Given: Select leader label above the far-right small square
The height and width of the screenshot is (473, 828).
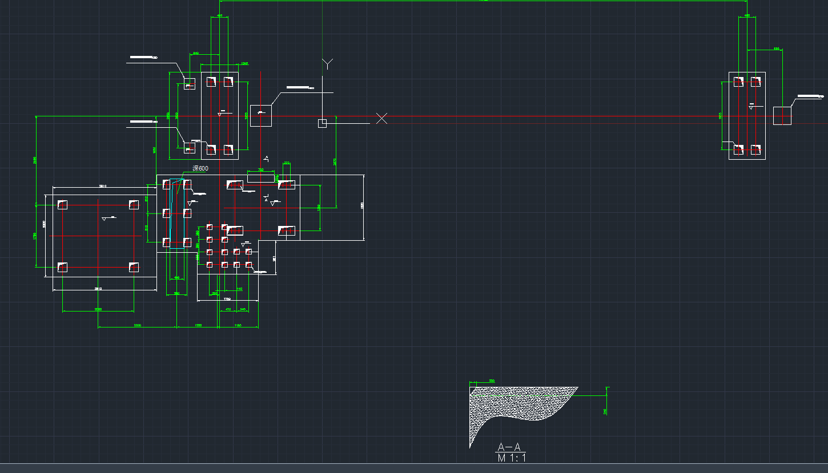Looking at the screenshot, I should [810, 96].
